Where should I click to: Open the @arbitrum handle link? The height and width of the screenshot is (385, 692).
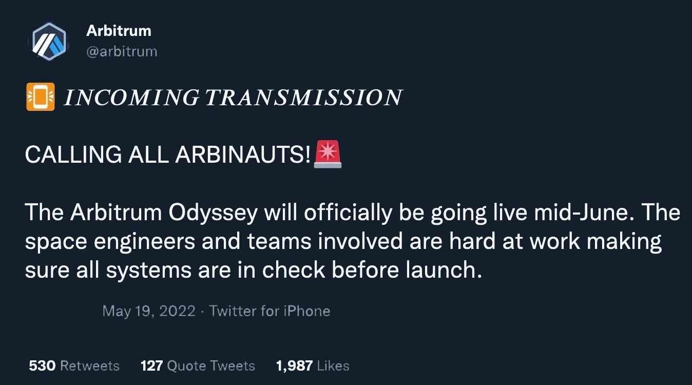122,52
